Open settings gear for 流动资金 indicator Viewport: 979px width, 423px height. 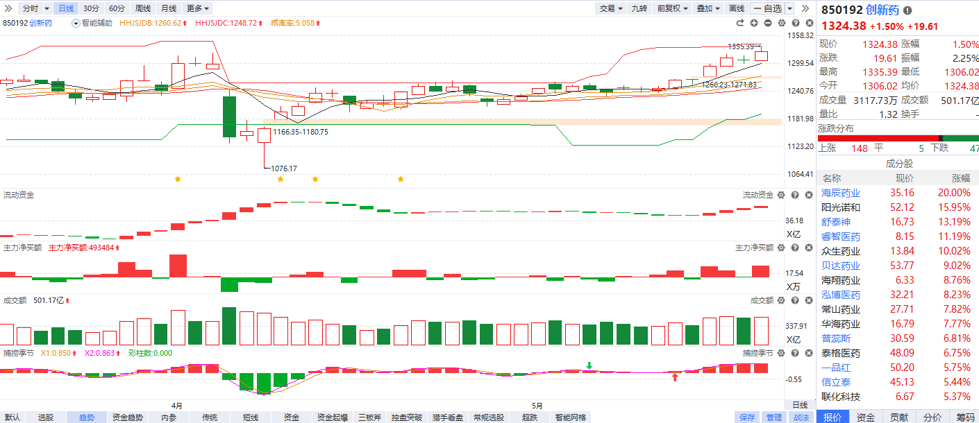pos(781,195)
